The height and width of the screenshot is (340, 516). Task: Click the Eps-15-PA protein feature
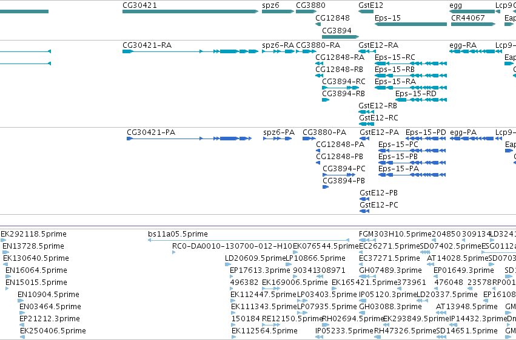(412, 175)
